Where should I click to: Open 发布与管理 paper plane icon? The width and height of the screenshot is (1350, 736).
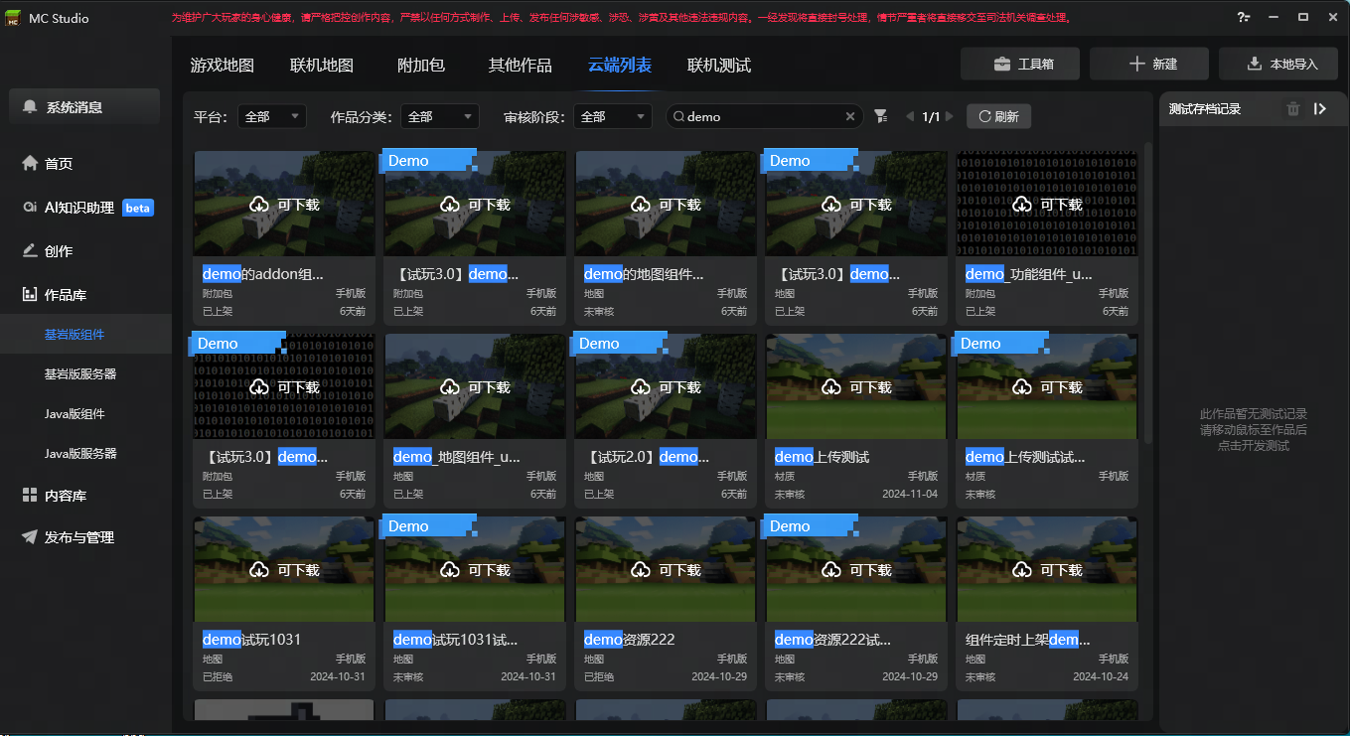click(x=30, y=537)
